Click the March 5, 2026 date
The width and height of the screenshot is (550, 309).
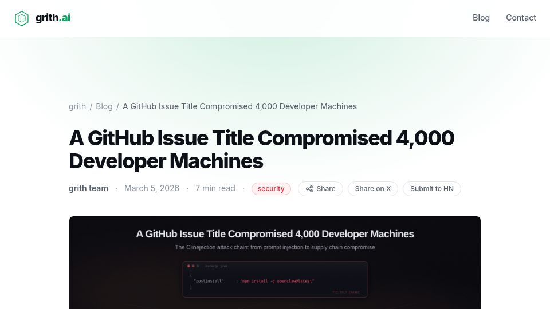pyautogui.click(x=151, y=188)
